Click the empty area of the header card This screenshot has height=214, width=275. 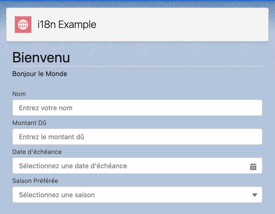(x=181, y=25)
